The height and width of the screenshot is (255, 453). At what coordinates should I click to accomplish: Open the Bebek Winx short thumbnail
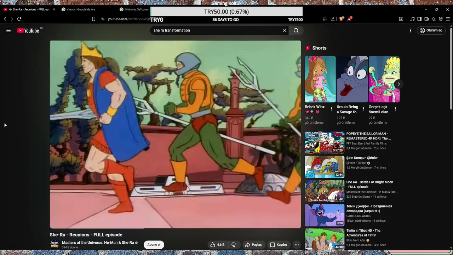tap(320, 79)
